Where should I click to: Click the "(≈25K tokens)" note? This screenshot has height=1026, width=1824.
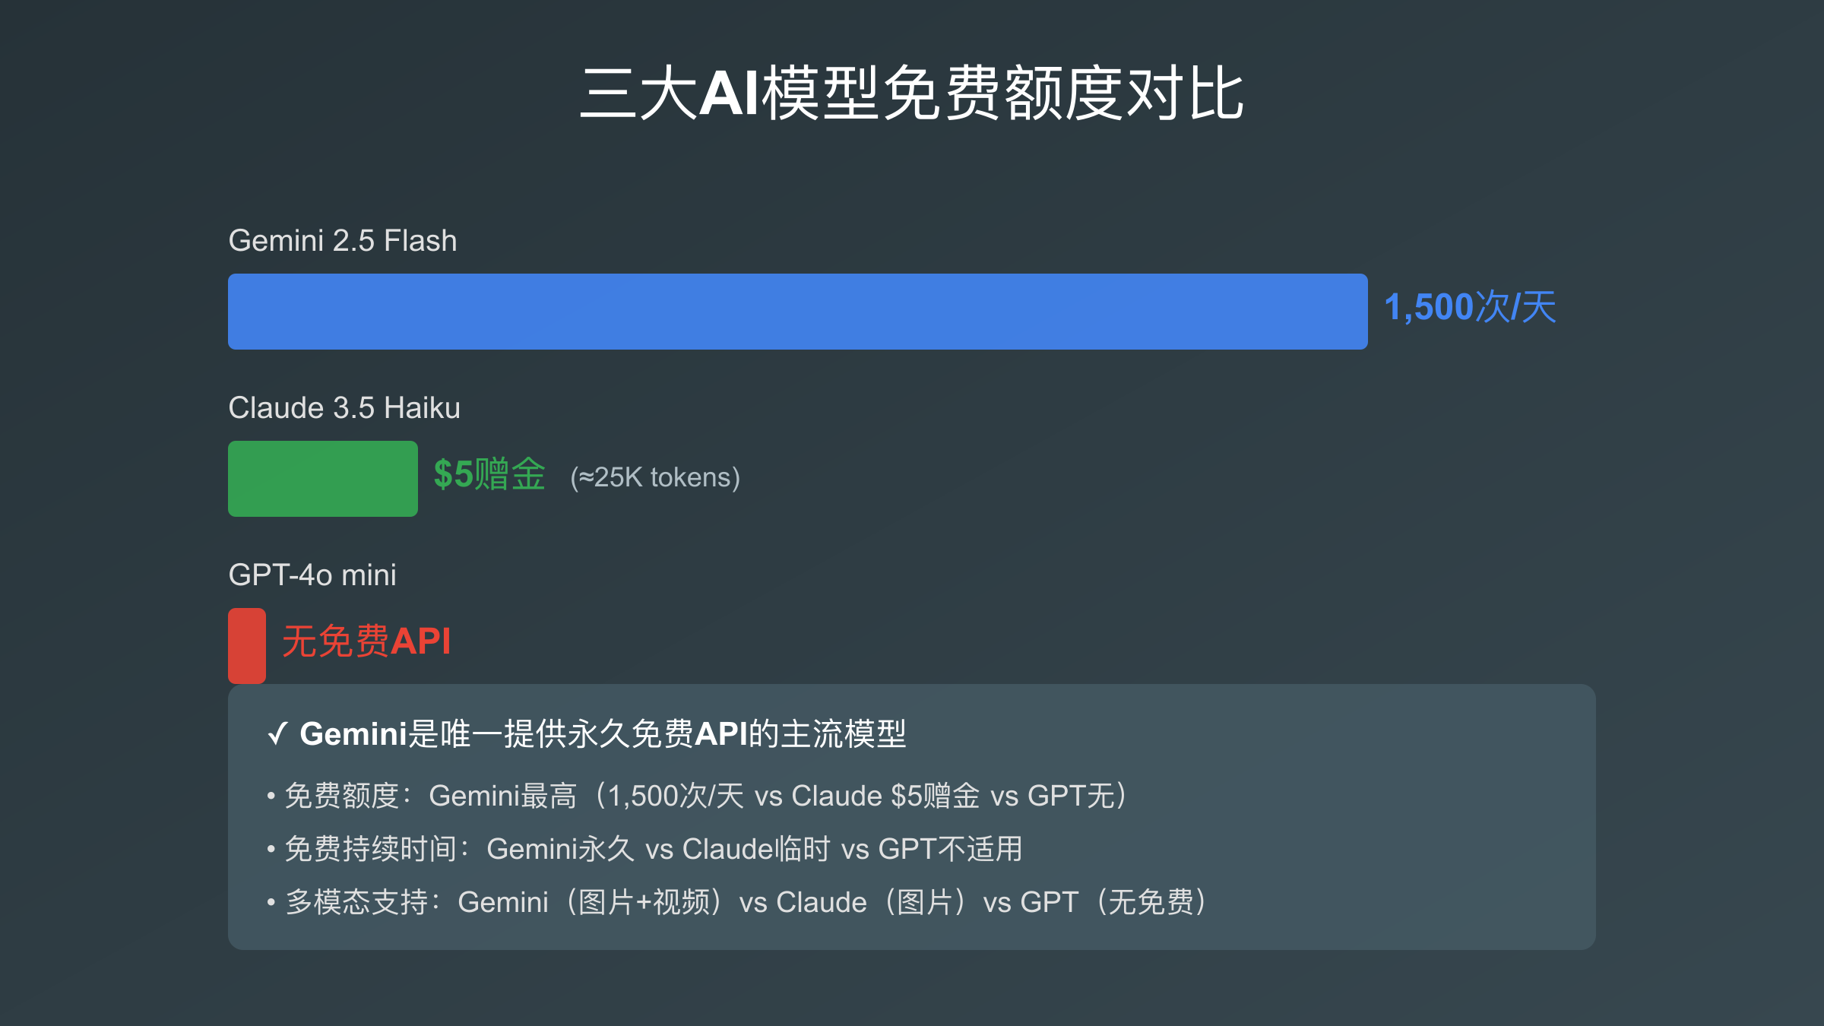coord(655,478)
